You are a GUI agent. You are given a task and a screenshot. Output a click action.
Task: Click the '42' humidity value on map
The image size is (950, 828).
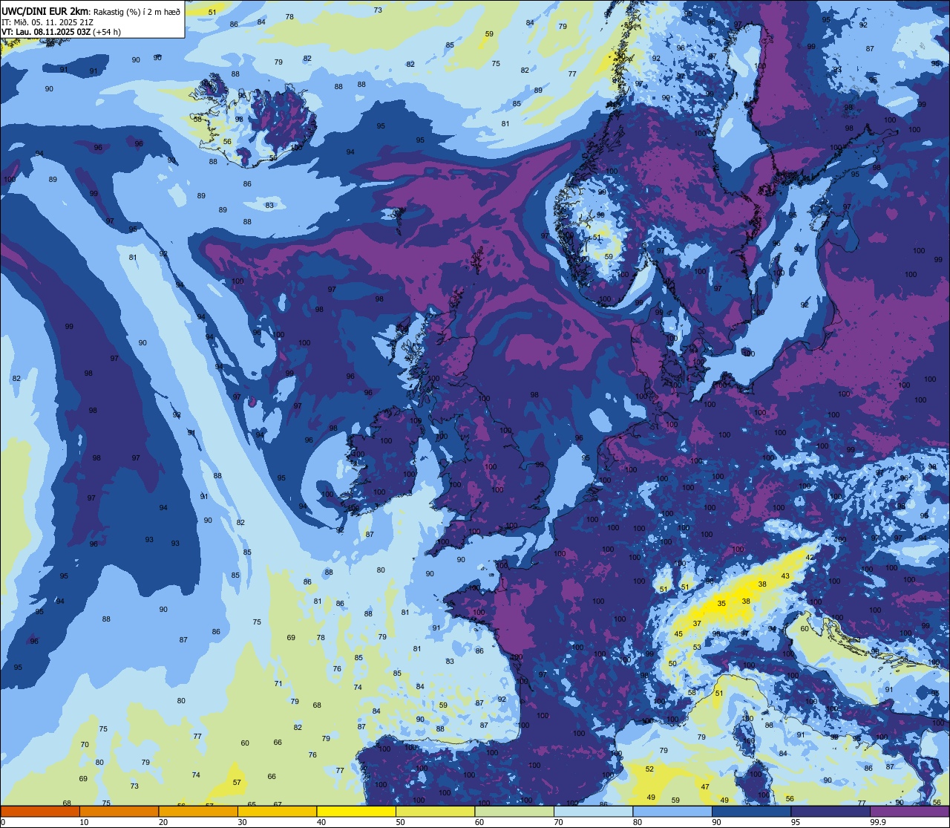(x=810, y=557)
